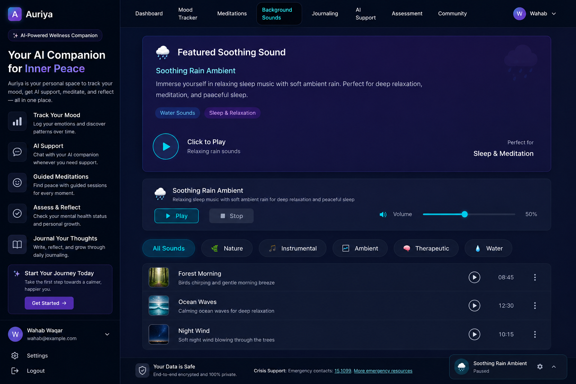Click the Guided Meditations smiley icon

[x=17, y=183]
